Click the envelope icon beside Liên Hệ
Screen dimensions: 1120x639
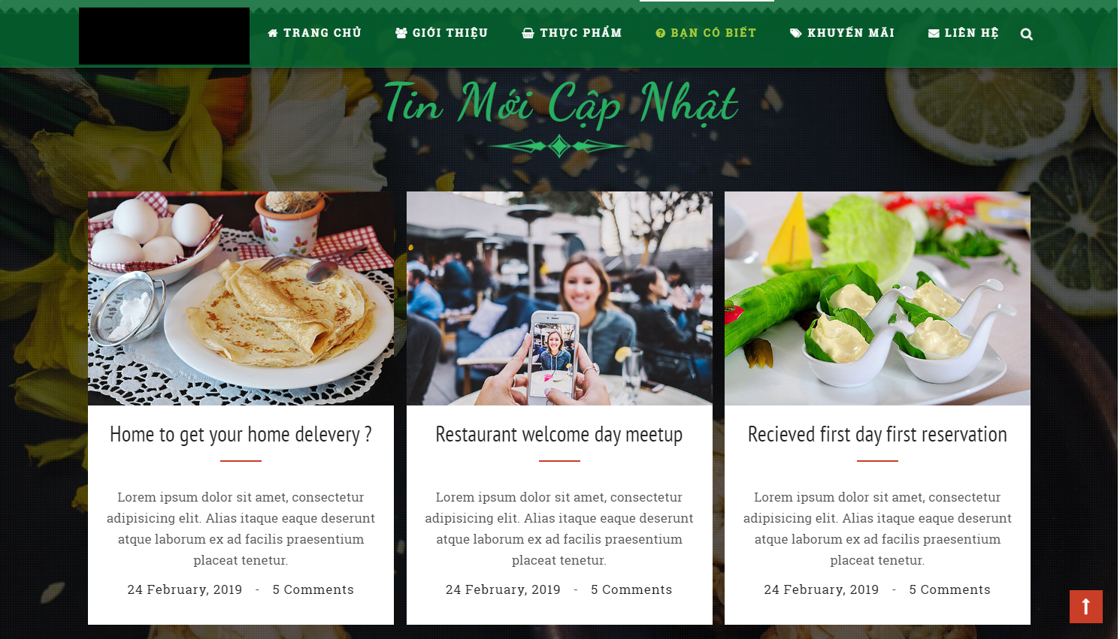pyautogui.click(x=934, y=33)
